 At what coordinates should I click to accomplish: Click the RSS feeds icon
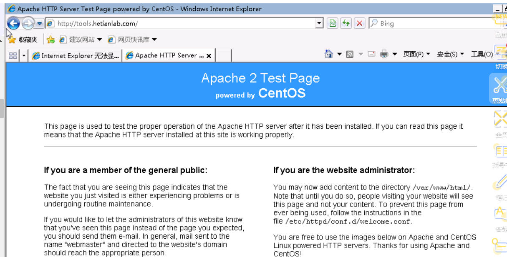[350, 54]
